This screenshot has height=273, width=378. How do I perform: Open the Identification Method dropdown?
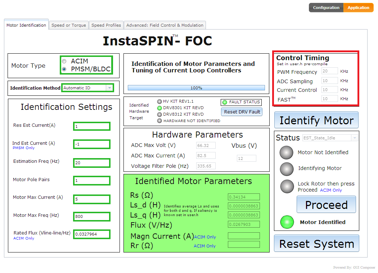(x=87, y=88)
